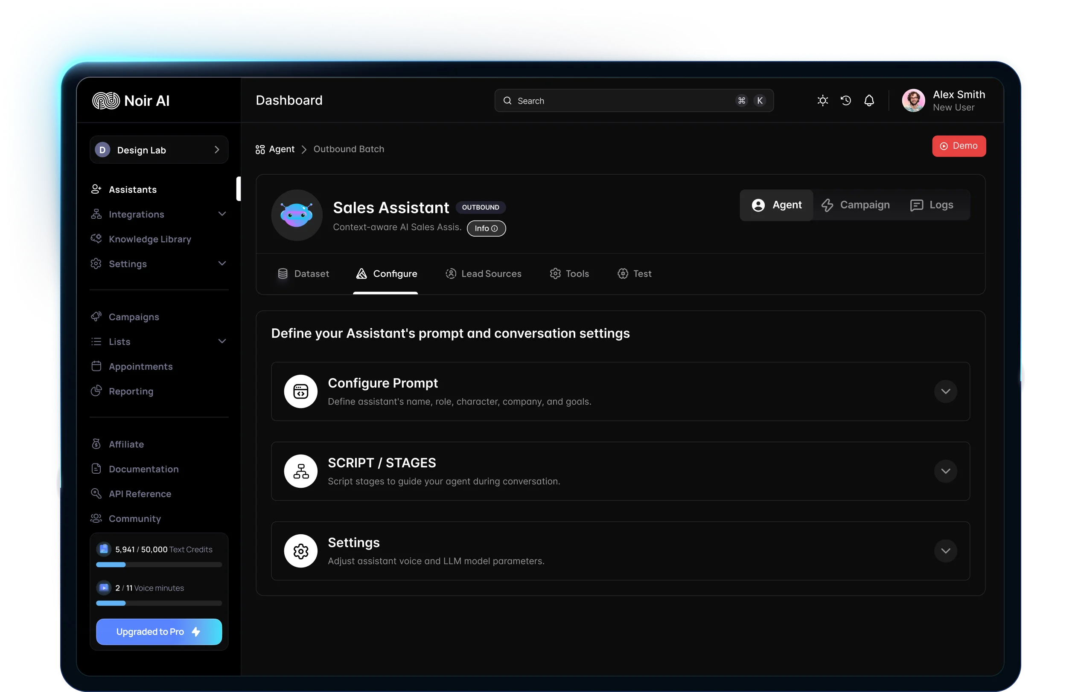The image size is (1081, 692).
Task: Select the Assistants icon in the sidebar
Action: (x=97, y=189)
